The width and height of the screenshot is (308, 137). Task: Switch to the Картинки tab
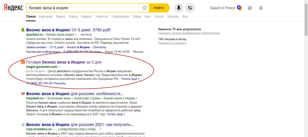tap(46, 16)
